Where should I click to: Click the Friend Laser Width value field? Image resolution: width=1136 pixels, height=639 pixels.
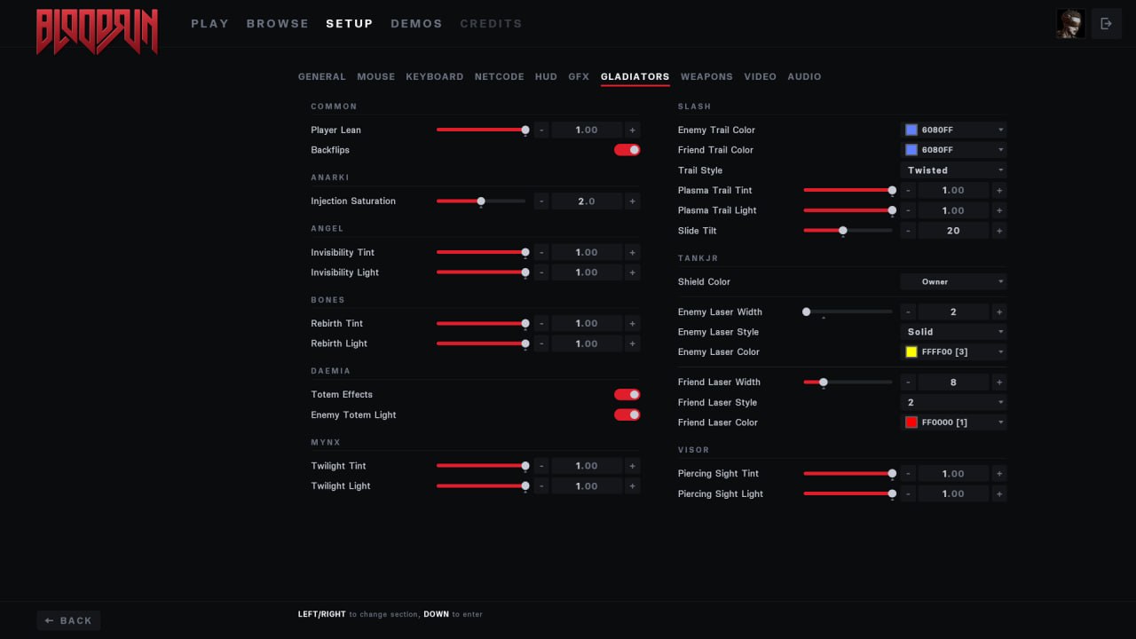(953, 383)
